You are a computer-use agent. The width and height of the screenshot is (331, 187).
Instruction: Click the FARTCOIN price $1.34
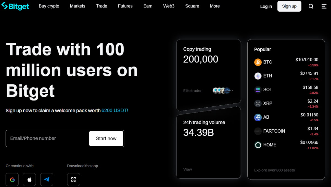tap(313, 129)
